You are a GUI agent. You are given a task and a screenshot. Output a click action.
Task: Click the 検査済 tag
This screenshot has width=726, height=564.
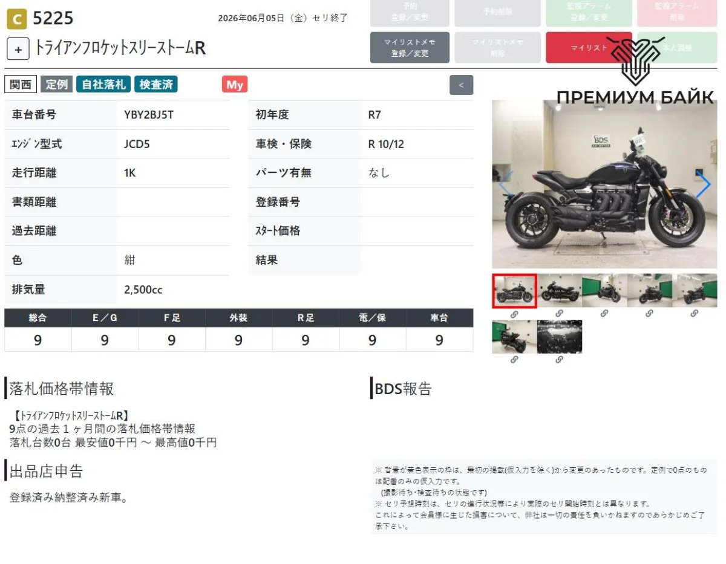point(155,85)
